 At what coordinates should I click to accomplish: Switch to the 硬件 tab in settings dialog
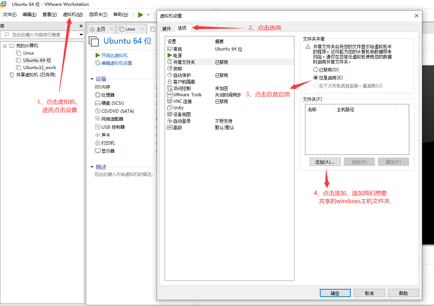(x=166, y=29)
